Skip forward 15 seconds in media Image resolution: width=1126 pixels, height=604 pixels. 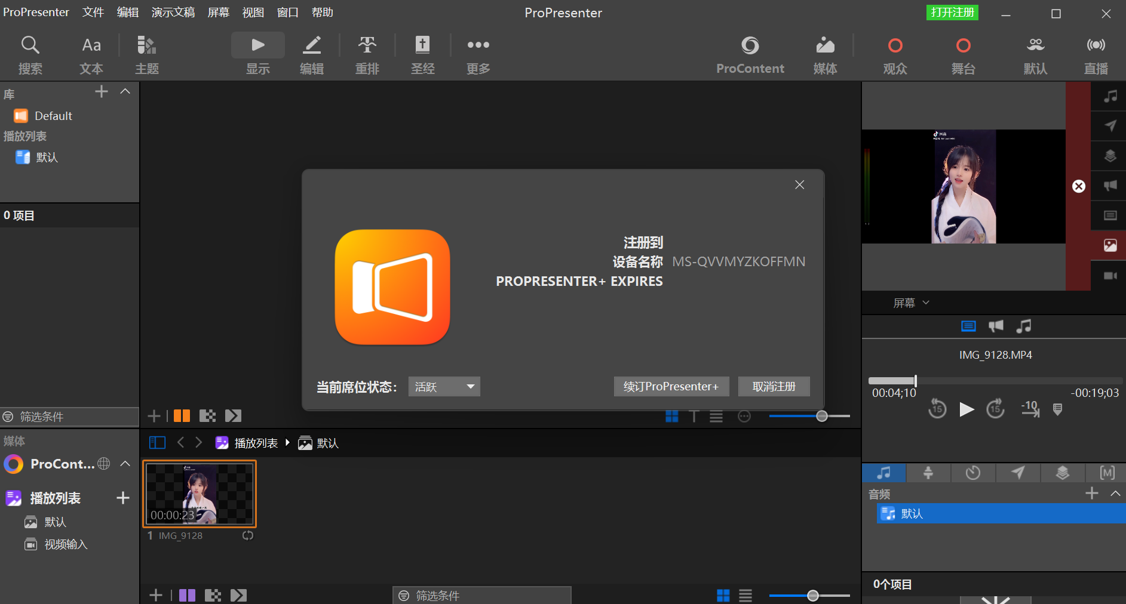[x=995, y=409]
